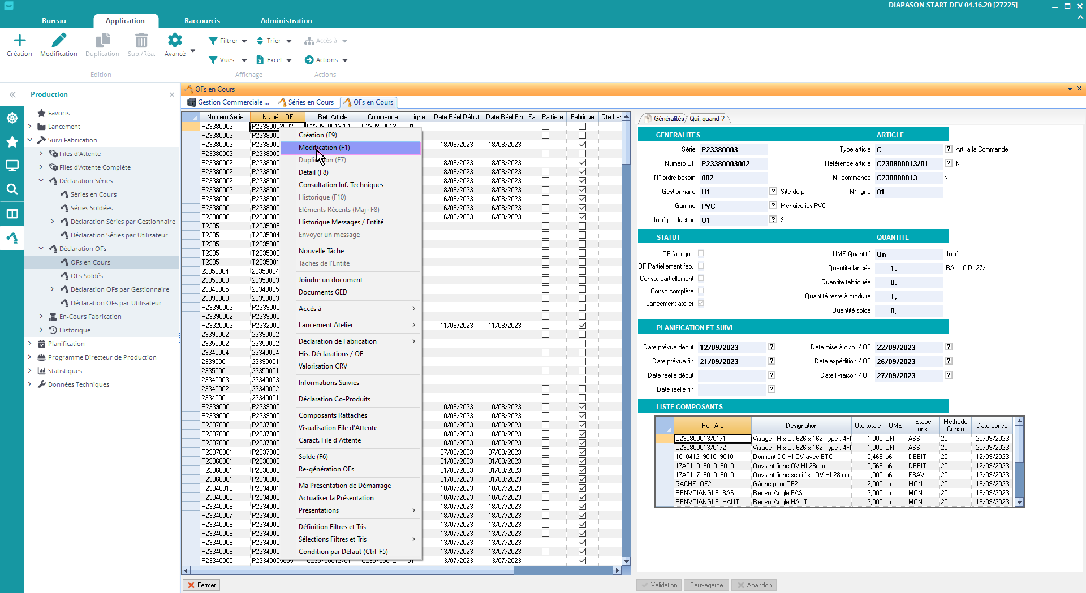Click the Création plus icon

click(x=19, y=41)
